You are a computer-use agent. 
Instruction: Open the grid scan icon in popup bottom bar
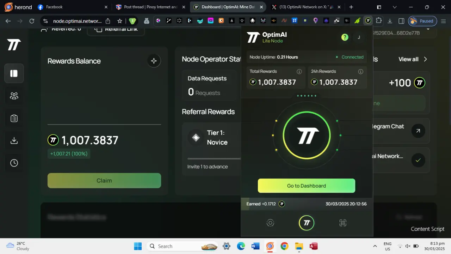[343, 223]
